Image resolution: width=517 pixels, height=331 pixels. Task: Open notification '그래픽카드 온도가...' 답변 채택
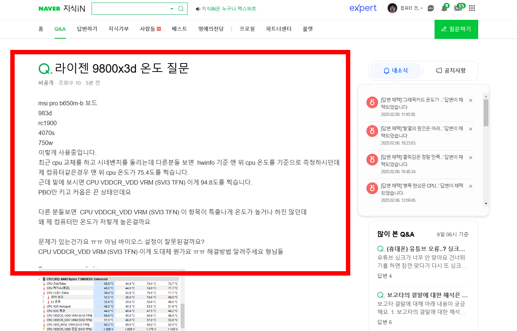pos(422,103)
